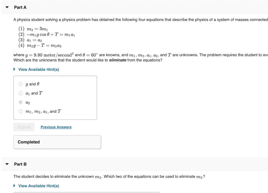Image resolution: width=268 pixels, height=193 pixels.
Task: Collapse the Part B section triangle
Action: (x=7, y=164)
